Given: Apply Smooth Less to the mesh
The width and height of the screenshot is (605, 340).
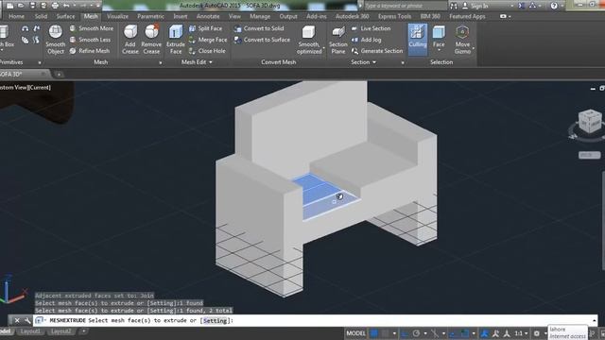Looking at the screenshot, I should coord(90,40).
